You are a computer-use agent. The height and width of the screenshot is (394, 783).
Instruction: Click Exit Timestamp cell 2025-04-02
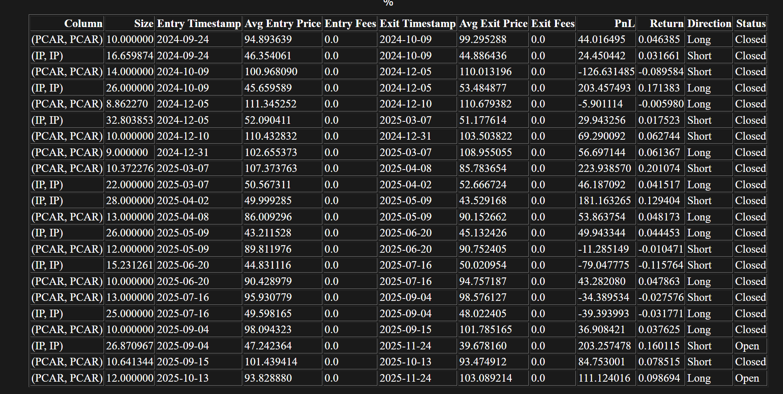pos(405,185)
